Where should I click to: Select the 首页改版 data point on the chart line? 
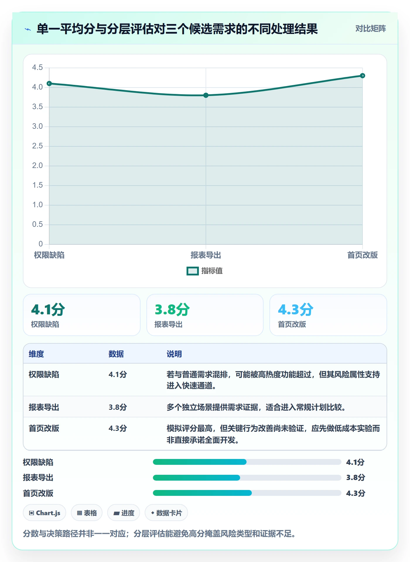[363, 76]
